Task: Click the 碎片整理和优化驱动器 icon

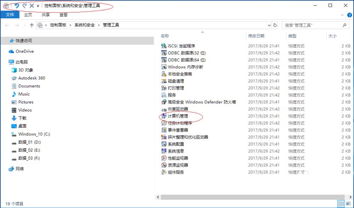Action: pos(164,137)
